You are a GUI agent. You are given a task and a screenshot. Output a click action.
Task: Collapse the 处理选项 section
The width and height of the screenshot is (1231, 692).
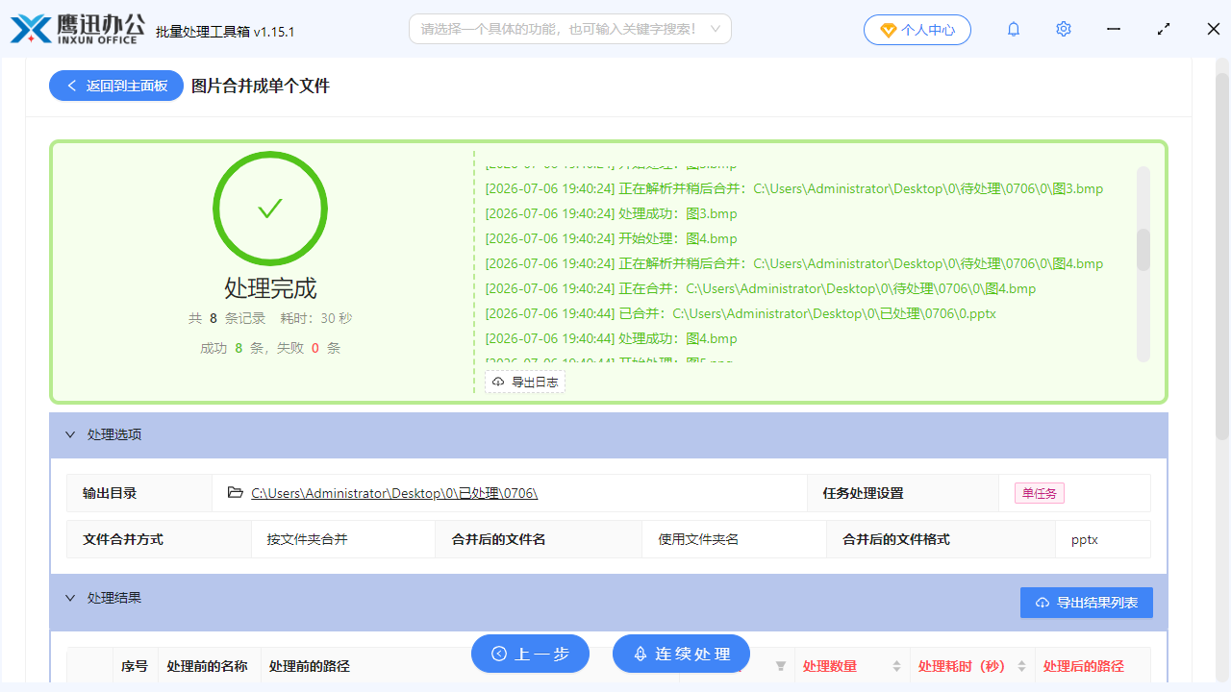pos(70,434)
